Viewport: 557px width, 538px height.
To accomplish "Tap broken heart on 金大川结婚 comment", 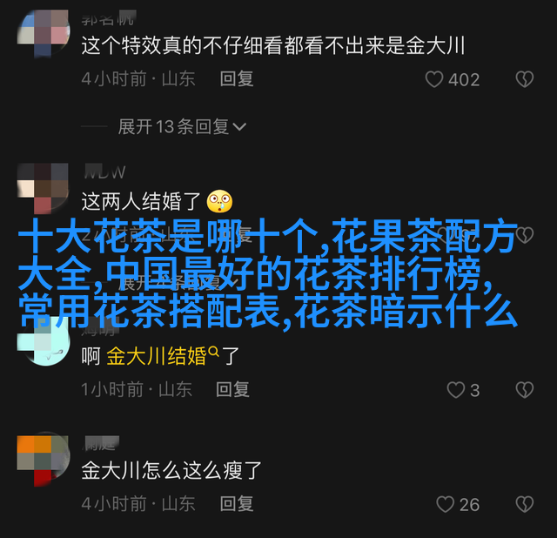I will (525, 390).
